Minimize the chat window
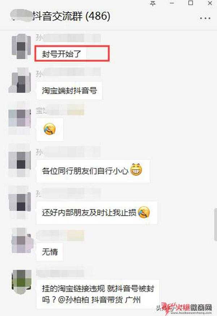This screenshot has width=217, height=316. 172,3
